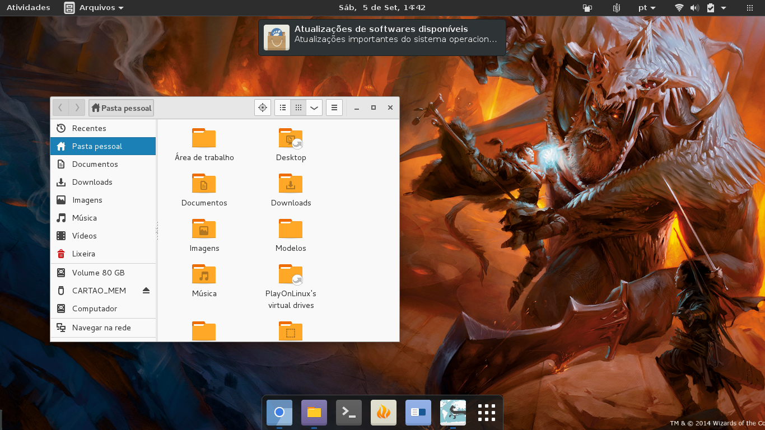Click the sidebar pane resize handle
The height and width of the screenshot is (430, 765).
point(157,231)
